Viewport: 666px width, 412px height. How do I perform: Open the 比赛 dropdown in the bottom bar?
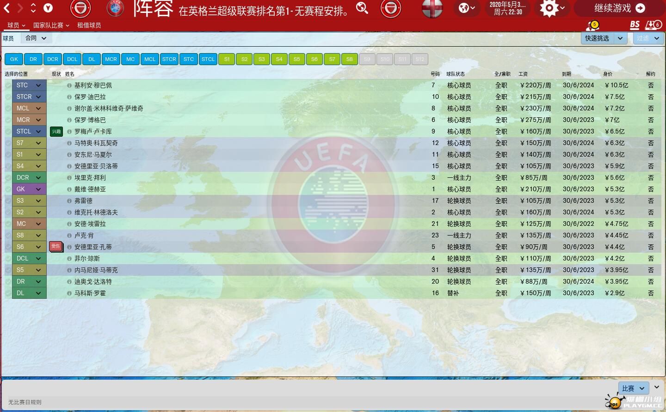pyautogui.click(x=634, y=388)
